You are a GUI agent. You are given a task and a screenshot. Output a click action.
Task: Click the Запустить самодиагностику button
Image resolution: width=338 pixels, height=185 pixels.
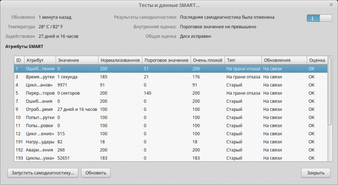(x=43, y=173)
